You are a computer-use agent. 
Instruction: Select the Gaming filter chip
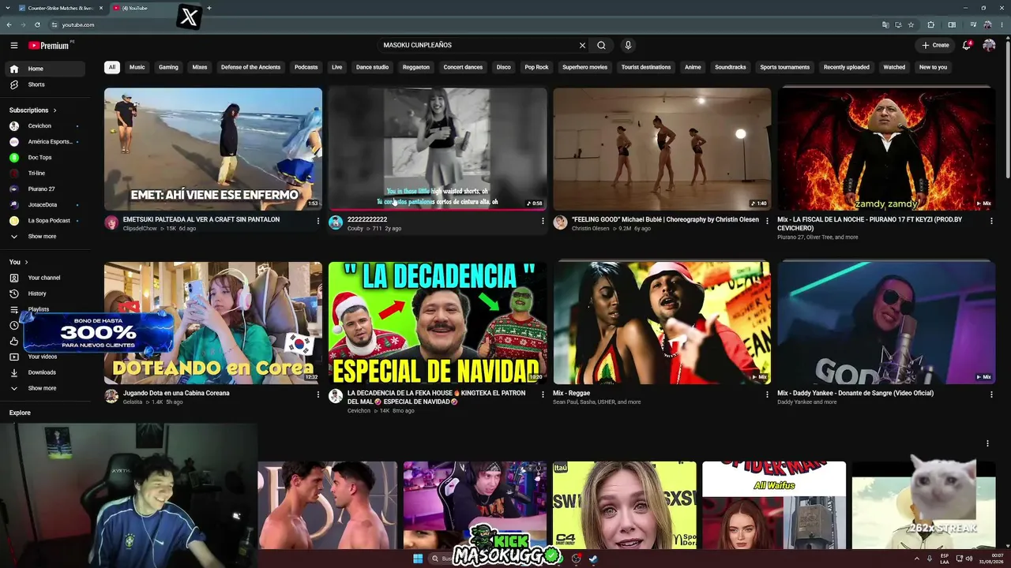tap(168, 67)
